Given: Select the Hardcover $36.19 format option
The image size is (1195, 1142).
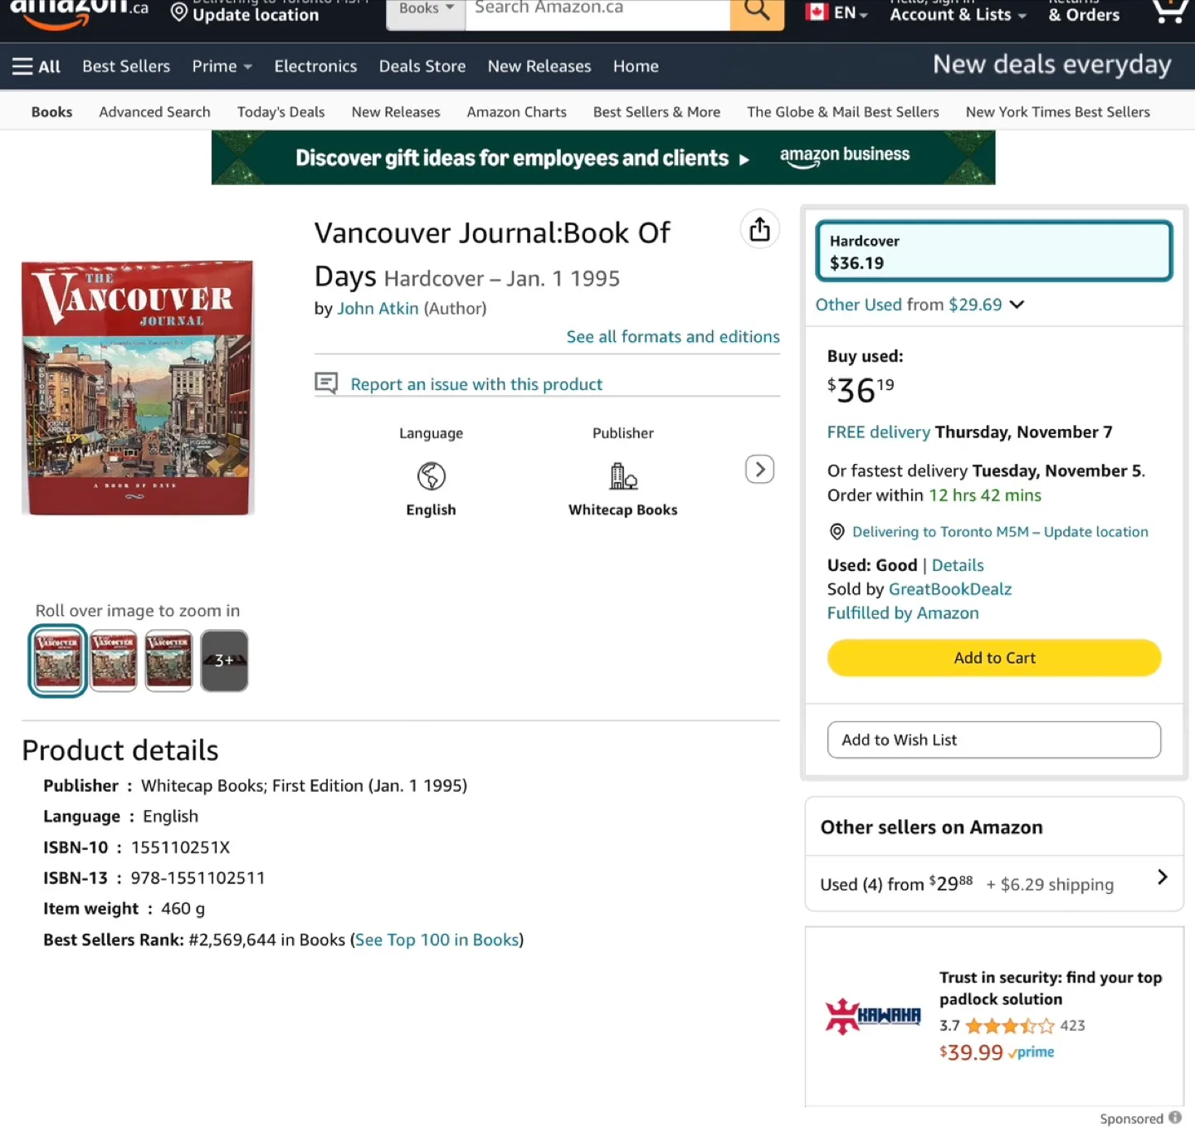Looking at the screenshot, I should (x=993, y=251).
